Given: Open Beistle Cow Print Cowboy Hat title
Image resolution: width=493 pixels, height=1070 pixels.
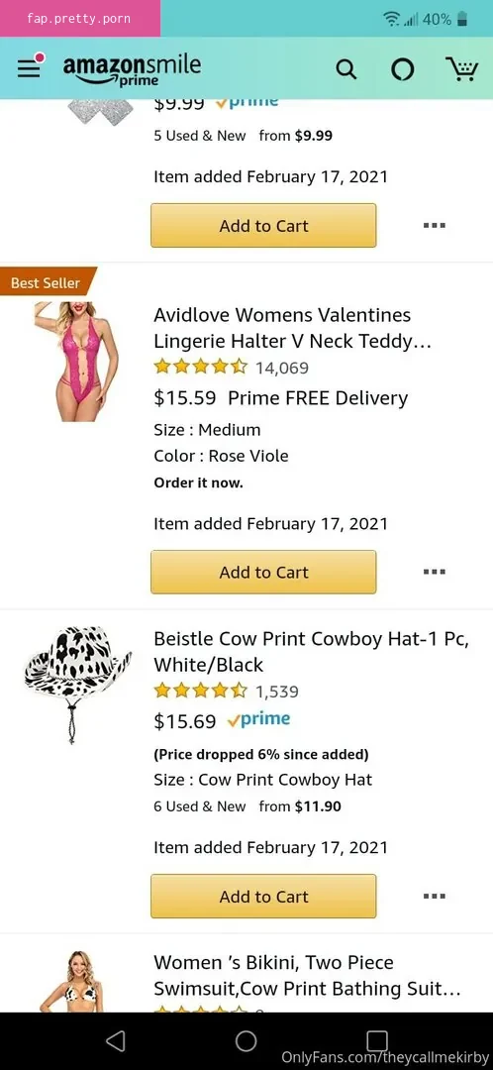Looking at the screenshot, I should tap(311, 652).
